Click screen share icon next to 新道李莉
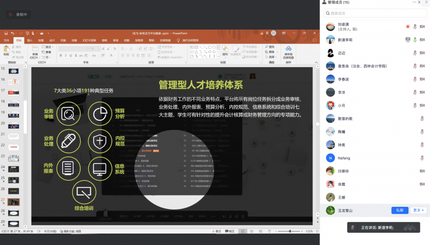 click(408, 39)
